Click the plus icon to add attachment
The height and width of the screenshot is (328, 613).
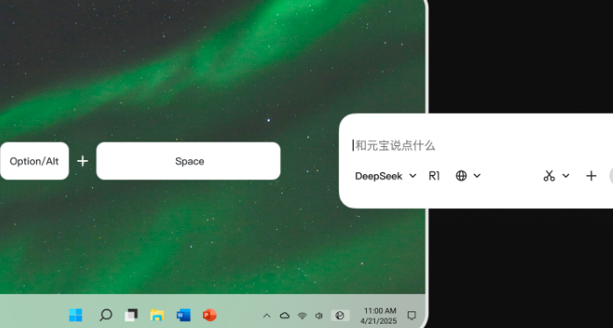point(591,176)
